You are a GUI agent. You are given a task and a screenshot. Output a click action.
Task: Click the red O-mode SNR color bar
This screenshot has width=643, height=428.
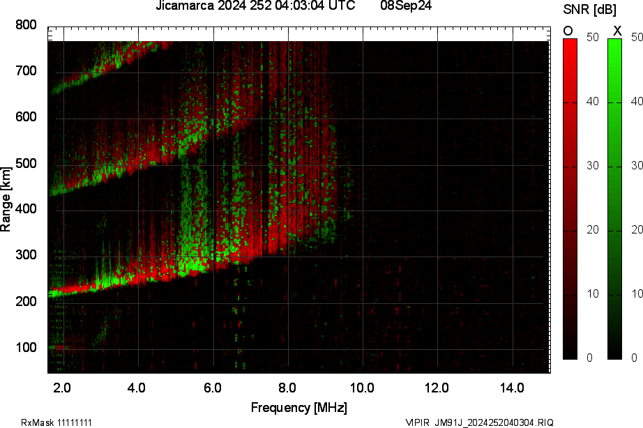tap(570, 199)
